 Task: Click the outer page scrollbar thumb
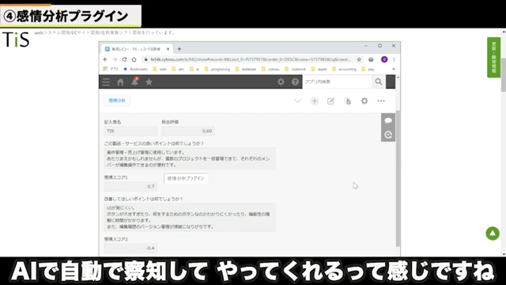[x=504, y=76]
